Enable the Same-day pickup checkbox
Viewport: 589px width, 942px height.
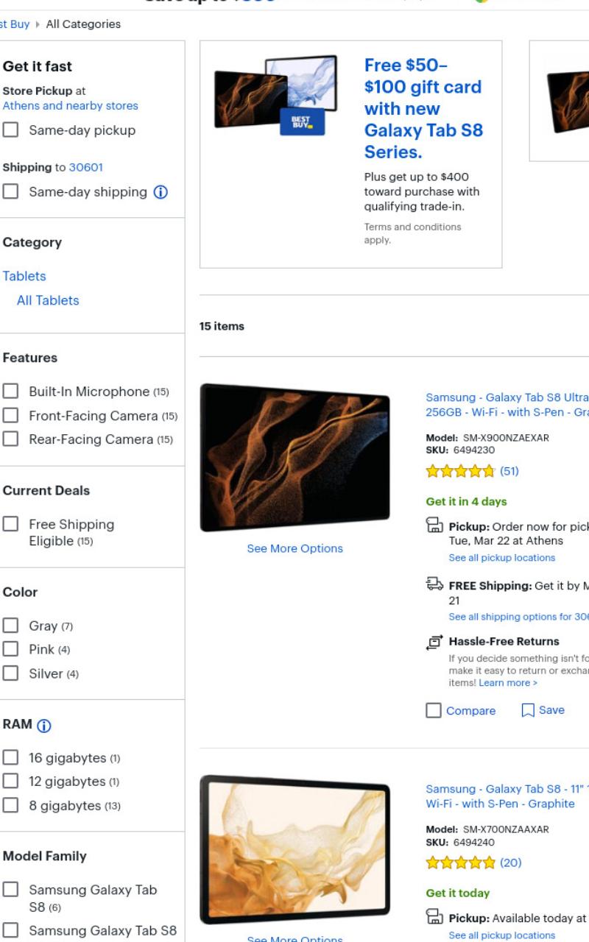point(10,130)
